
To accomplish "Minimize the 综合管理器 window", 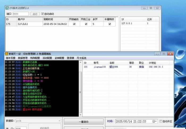I will pos(158,54).
